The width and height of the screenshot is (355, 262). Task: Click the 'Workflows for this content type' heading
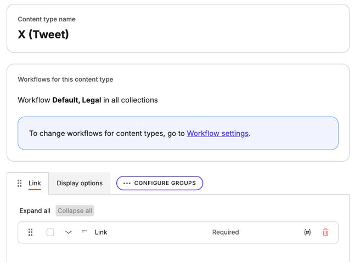[65, 79]
